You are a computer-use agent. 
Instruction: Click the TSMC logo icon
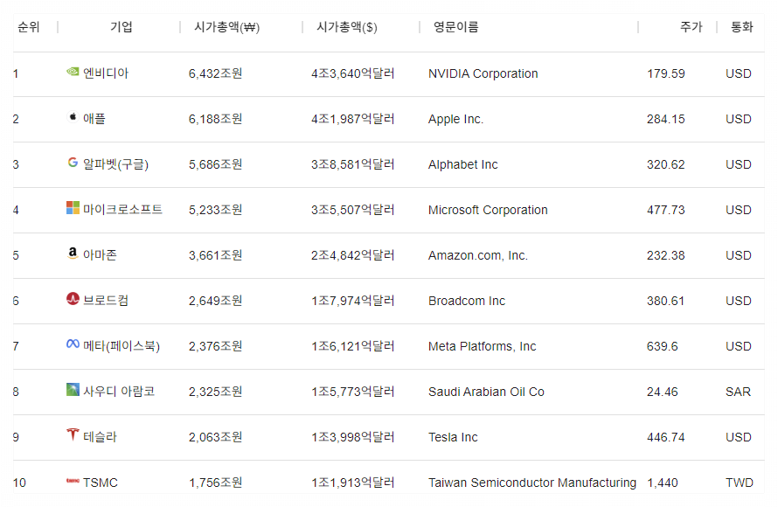[x=73, y=481]
